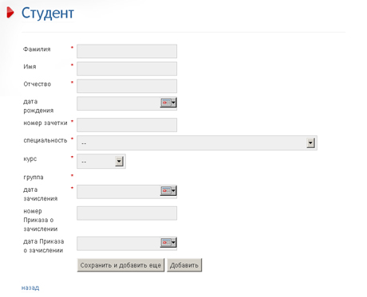Click the red arrow icon beside Студент
367x297 pixels.
10,13
